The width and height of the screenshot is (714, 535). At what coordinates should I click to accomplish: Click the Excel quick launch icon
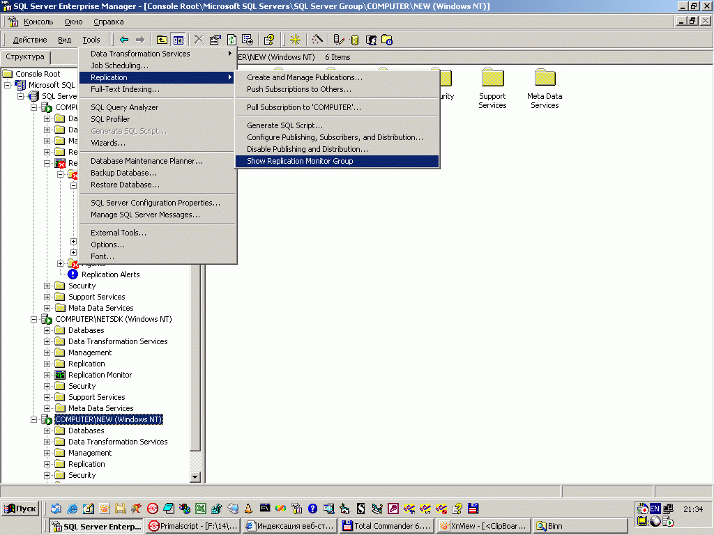coord(201,509)
